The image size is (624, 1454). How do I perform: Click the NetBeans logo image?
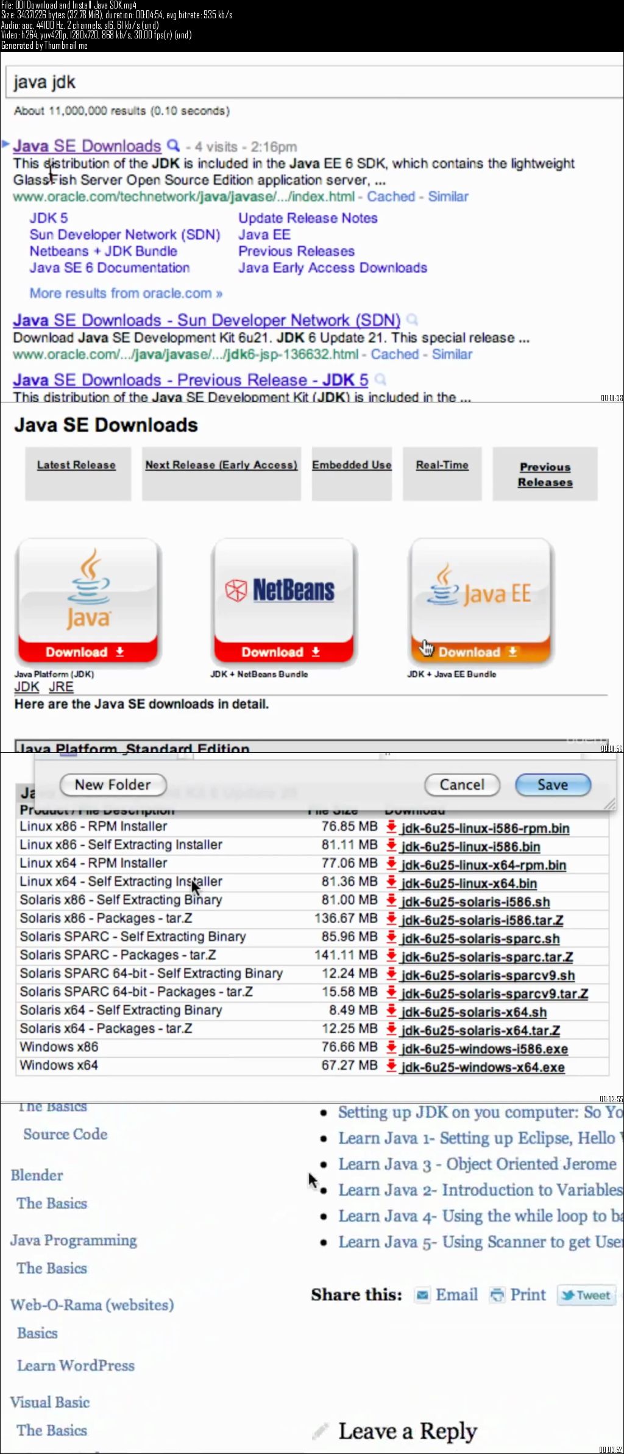click(x=280, y=590)
